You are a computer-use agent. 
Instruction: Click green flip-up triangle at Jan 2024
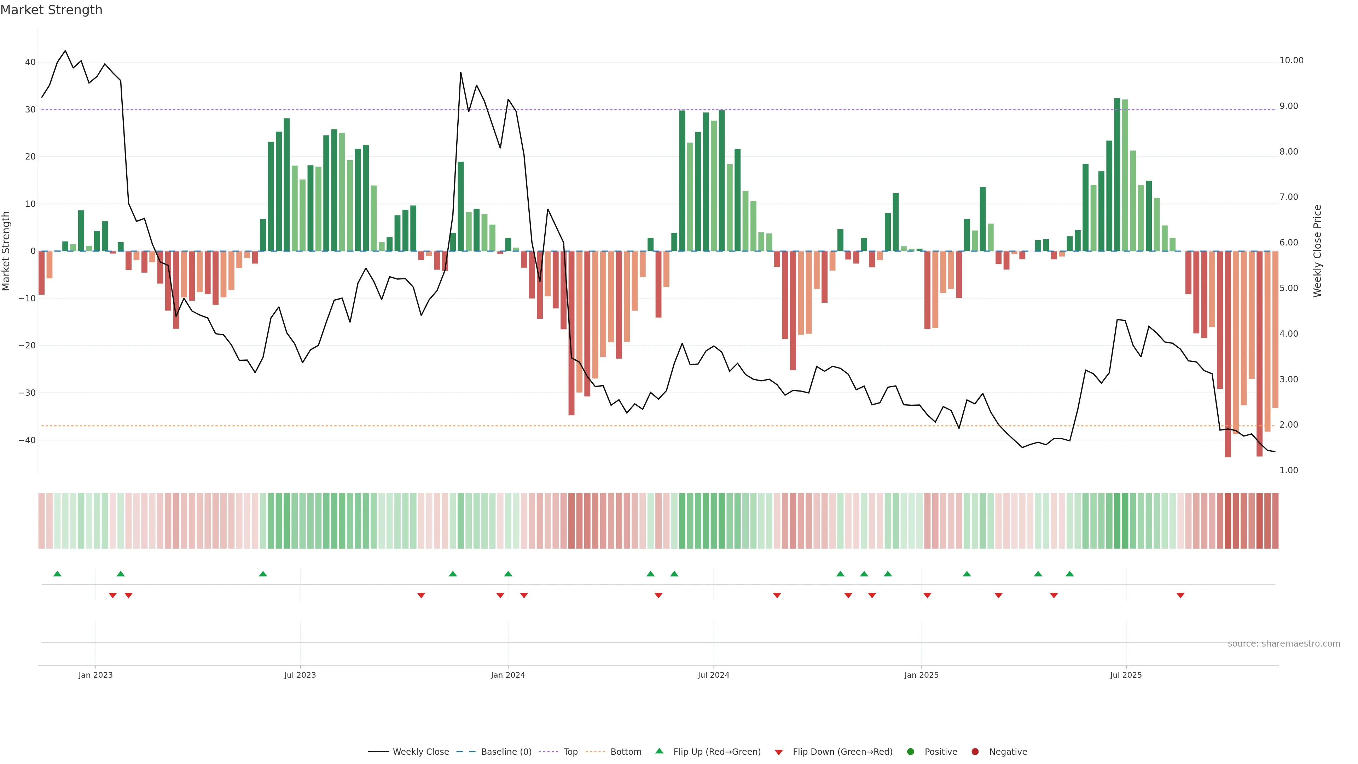tap(508, 574)
